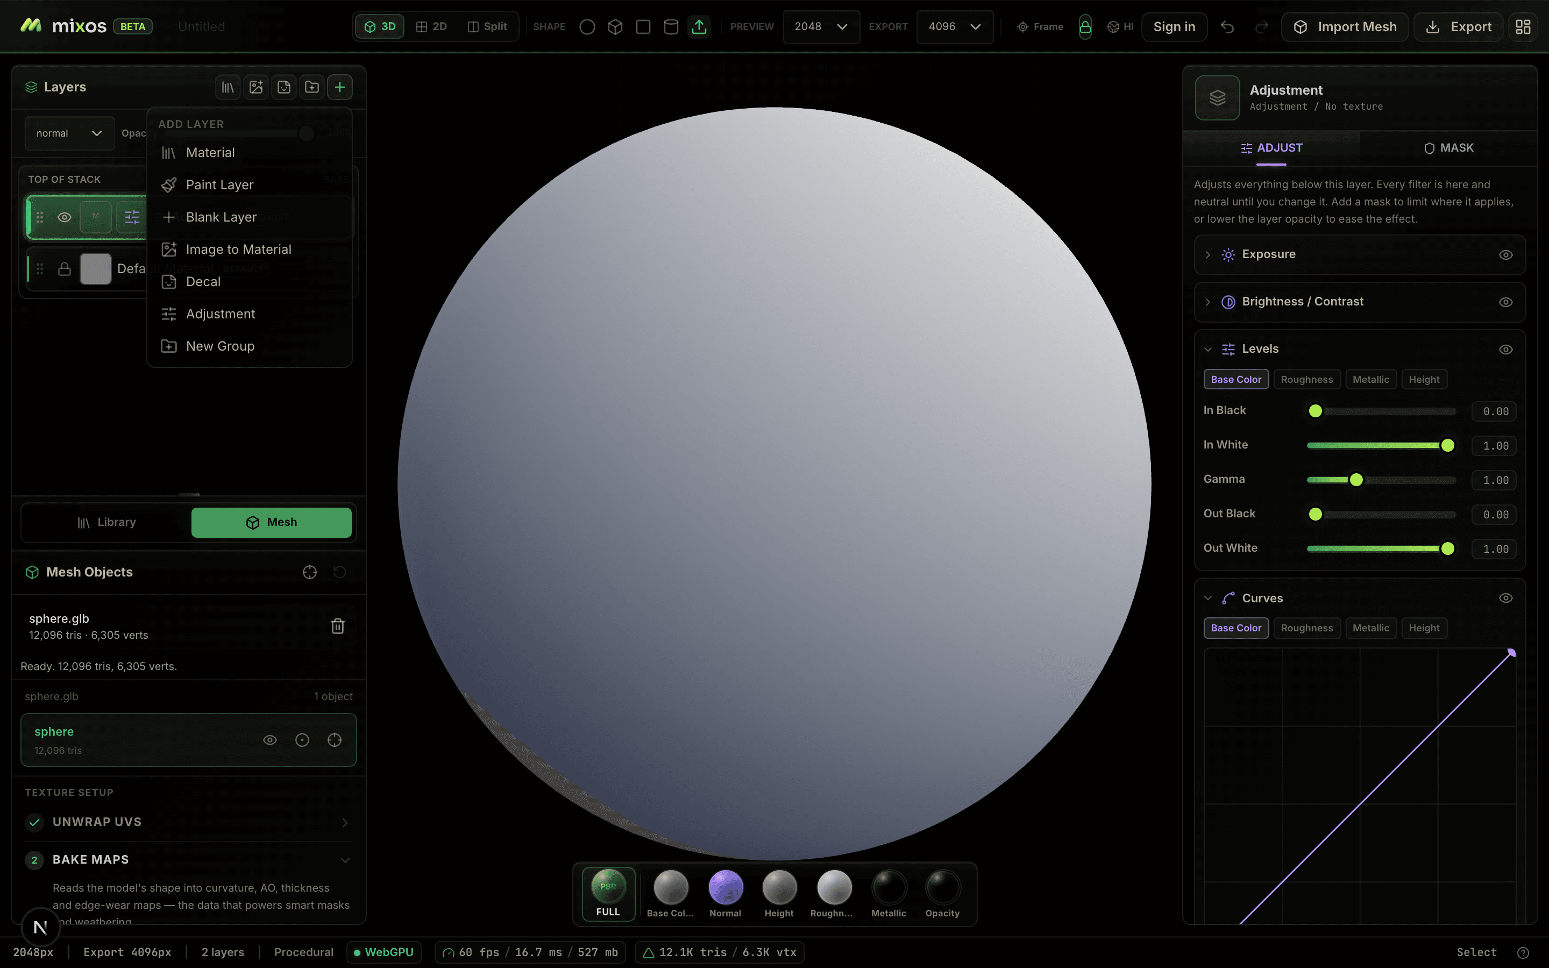
Task: Select the cylinder shape icon
Action: tap(671, 27)
